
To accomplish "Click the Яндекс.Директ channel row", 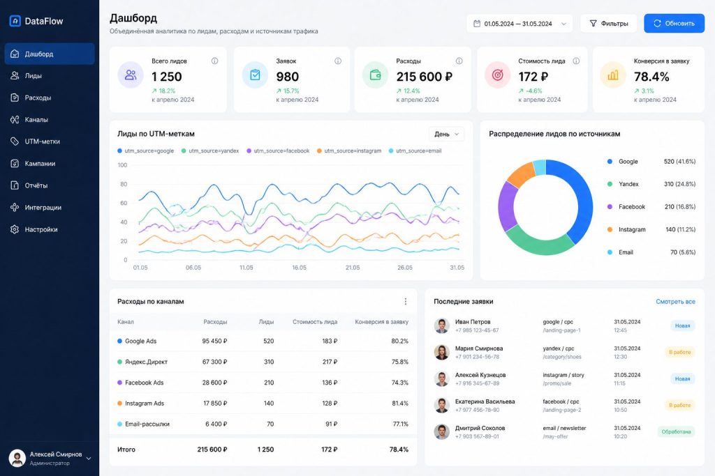I will (x=263, y=362).
